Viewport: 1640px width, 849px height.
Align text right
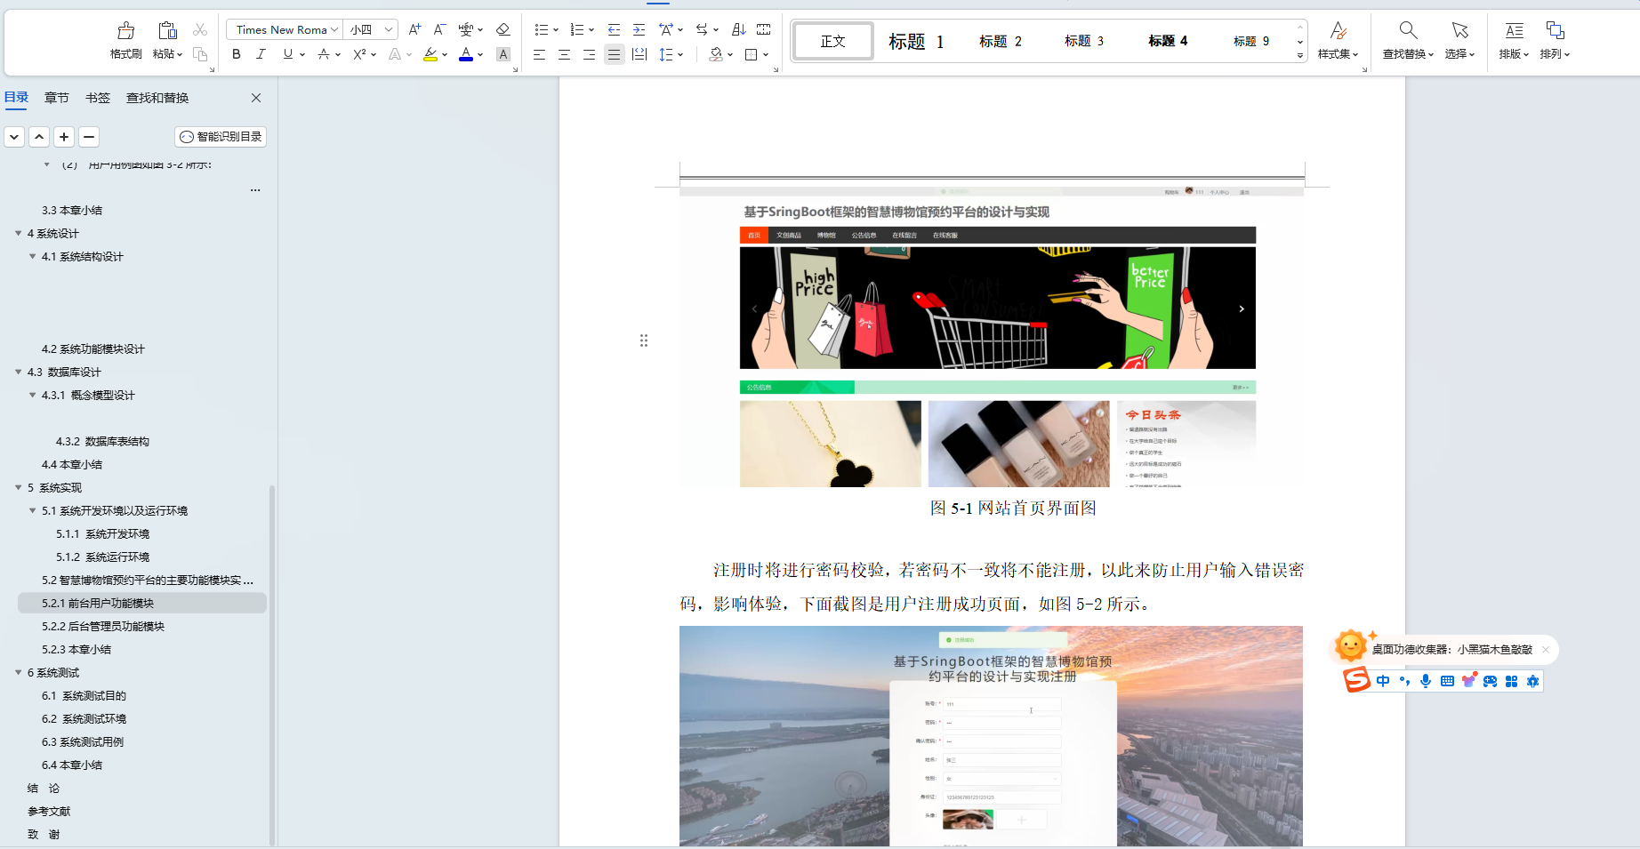click(589, 54)
